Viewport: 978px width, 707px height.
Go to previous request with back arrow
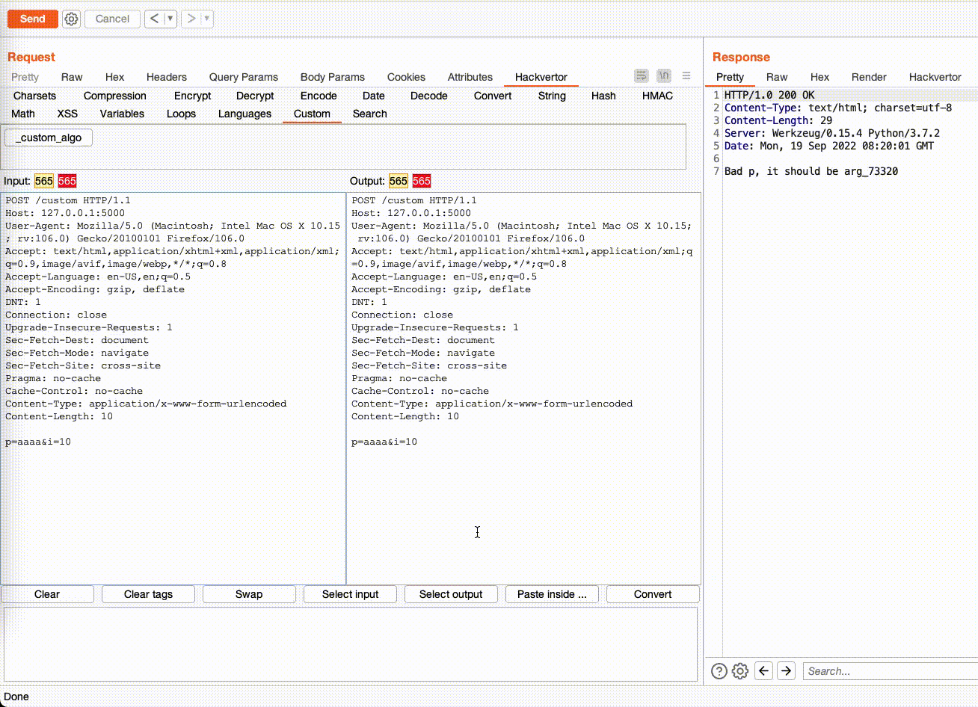[x=154, y=19]
